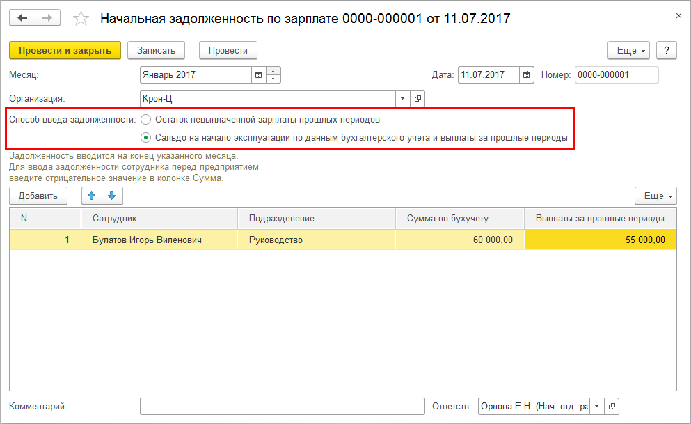Select the 55 000,00 payments cell

(601, 240)
